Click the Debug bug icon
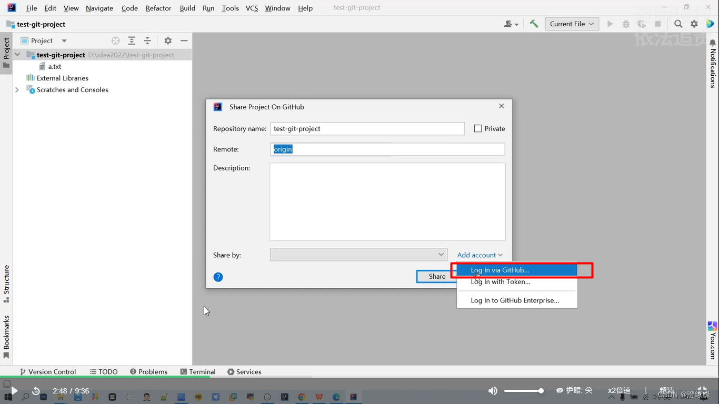Image resolution: width=719 pixels, height=404 pixels. [x=626, y=24]
